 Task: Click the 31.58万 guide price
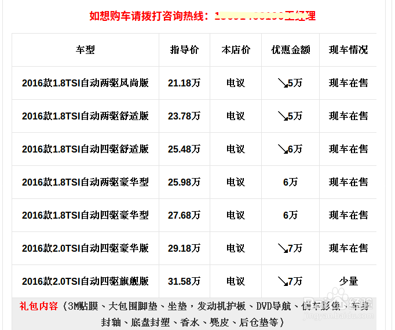point(184,281)
